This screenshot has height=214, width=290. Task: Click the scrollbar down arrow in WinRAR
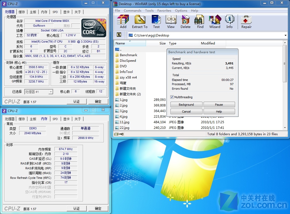(x=285, y=128)
